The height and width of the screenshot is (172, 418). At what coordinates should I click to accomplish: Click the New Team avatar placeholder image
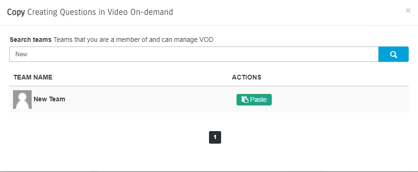[22, 99]
